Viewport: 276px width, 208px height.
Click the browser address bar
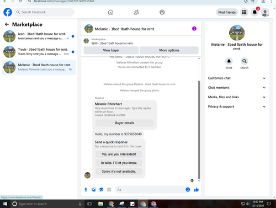[136, 1]
